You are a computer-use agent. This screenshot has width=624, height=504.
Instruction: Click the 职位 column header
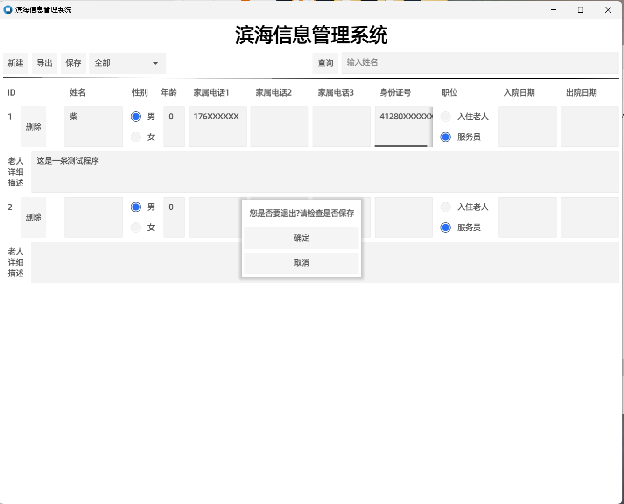coord(449,93)
